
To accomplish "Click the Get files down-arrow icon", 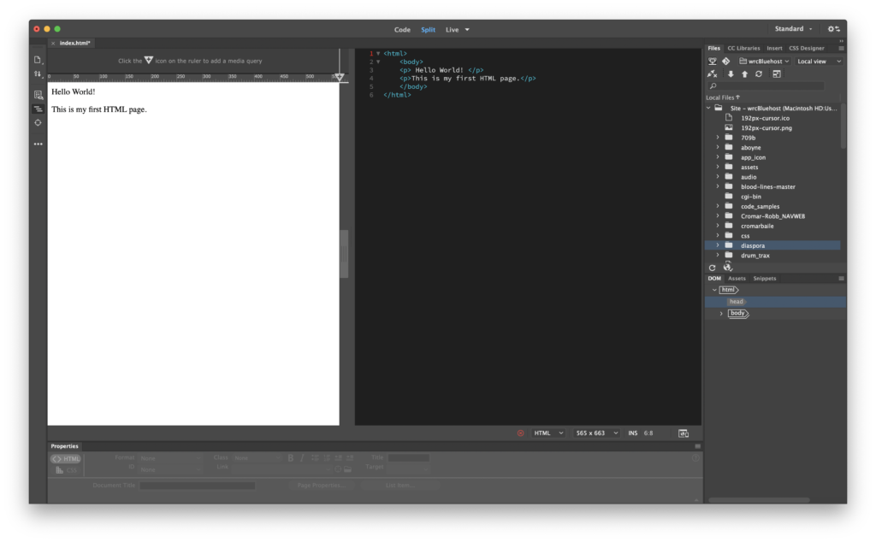I will [730, 74].
